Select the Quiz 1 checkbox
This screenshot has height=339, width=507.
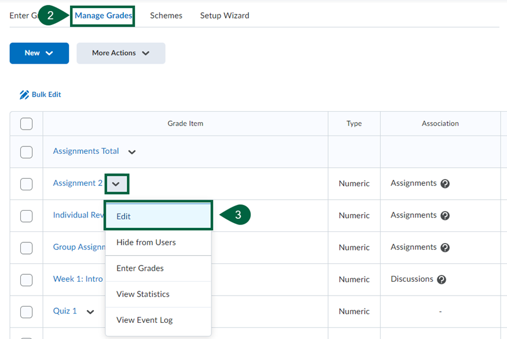[x=26, y=311]
